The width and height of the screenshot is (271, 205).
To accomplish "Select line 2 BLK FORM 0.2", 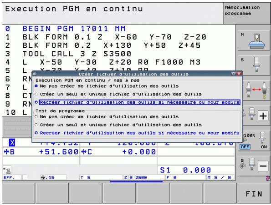I will (103, 45).
